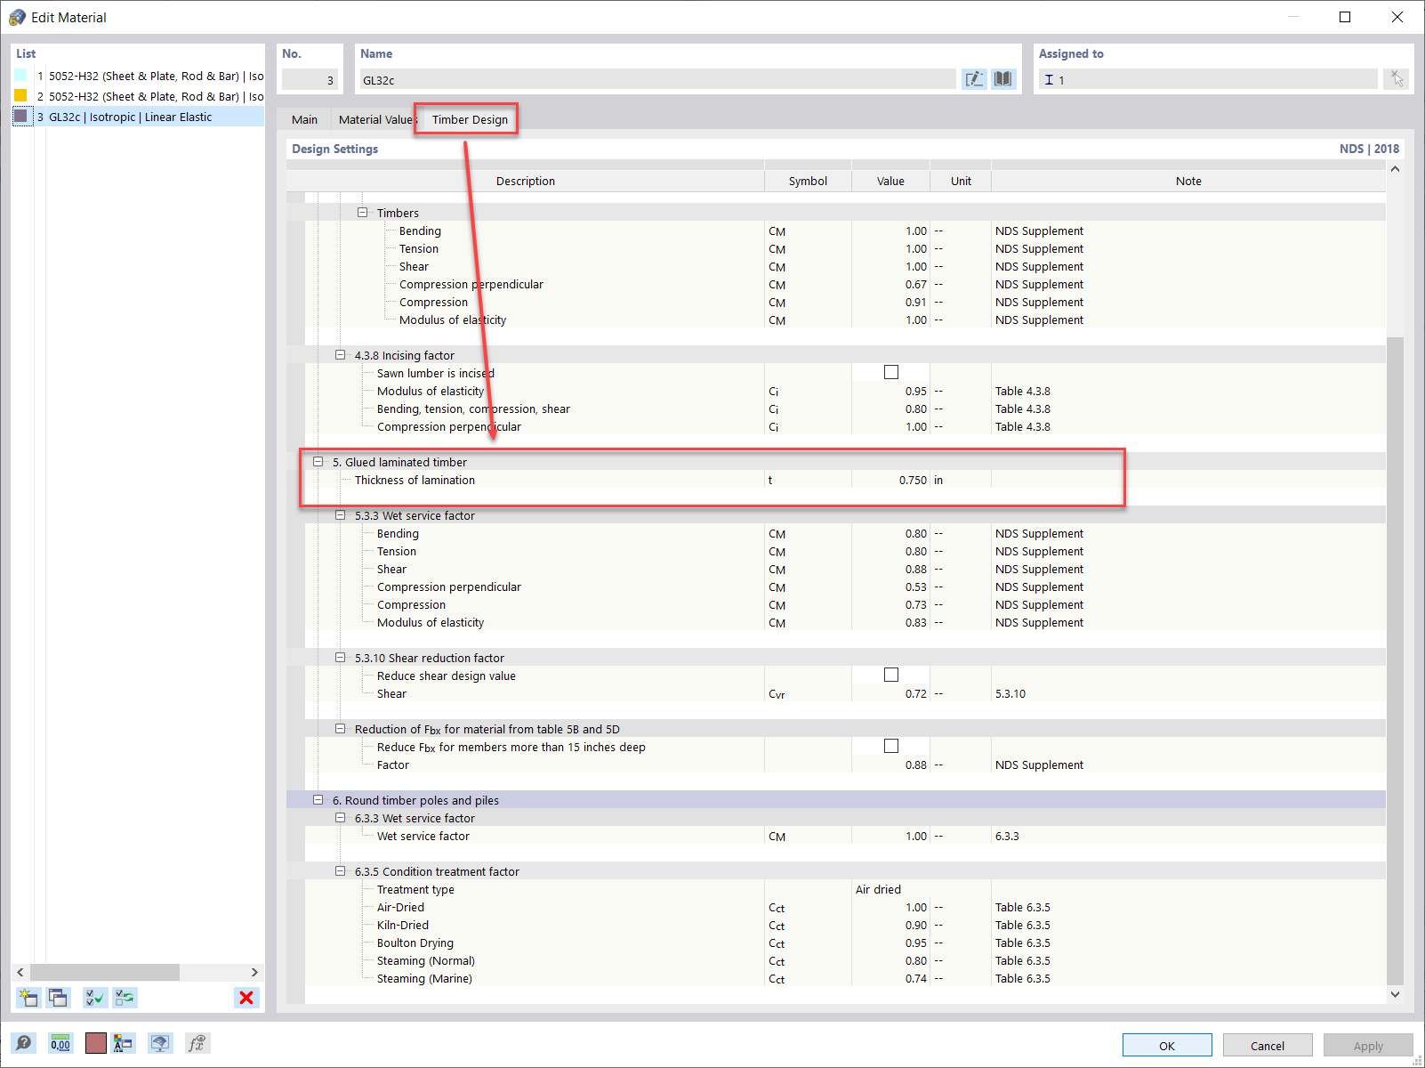Collapse the Glued laminated timber section
This screenshot has width=1425, height=1068.
coord(318,461)
